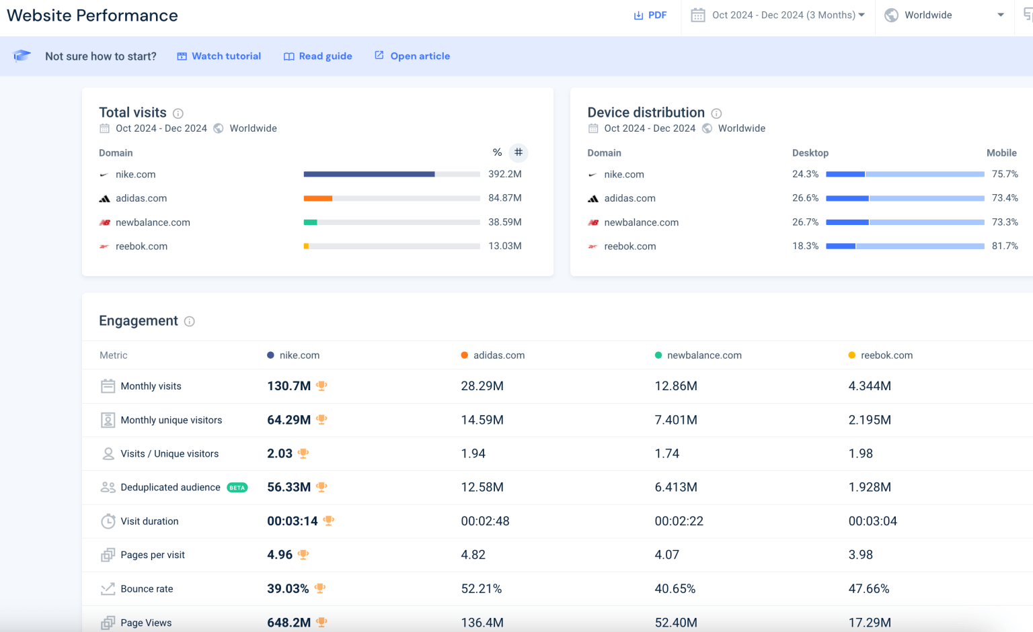Open the Watch tutorial link
1033x632 pixels.
[219, 56]
